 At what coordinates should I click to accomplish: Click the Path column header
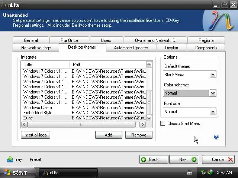[x=107, y=65]
